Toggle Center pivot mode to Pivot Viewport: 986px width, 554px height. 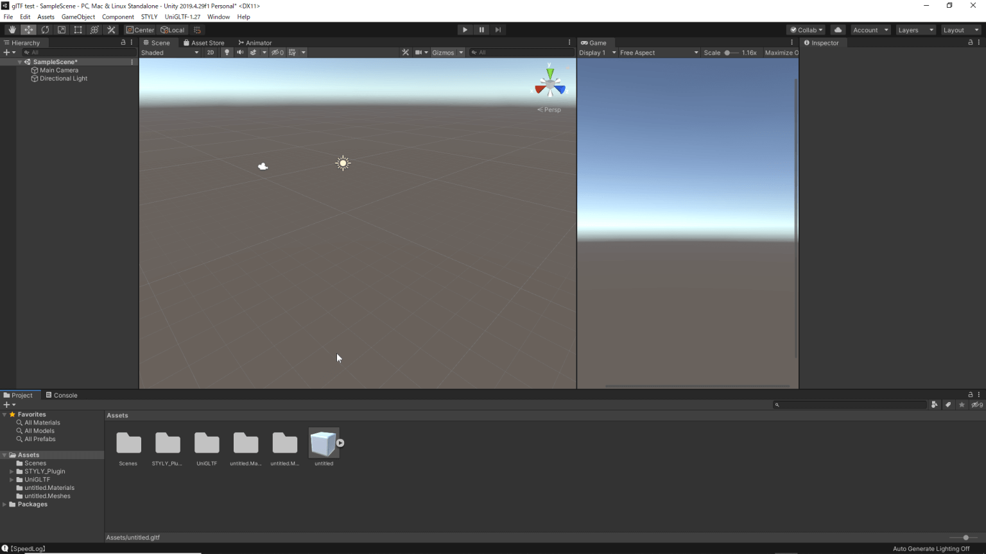(x=140, y=29)
